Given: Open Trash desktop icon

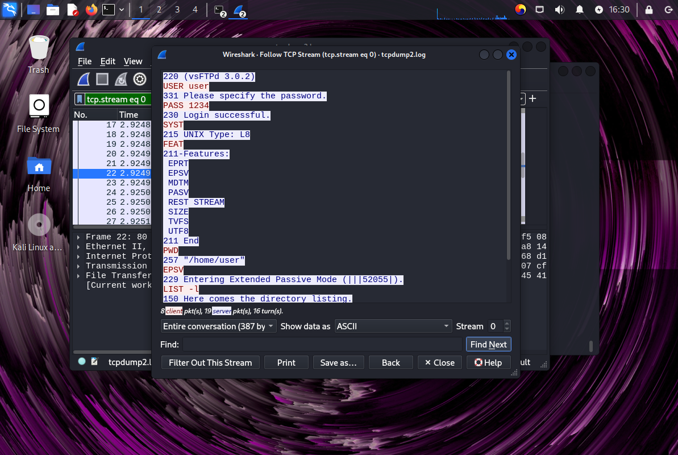Looking at the screenshot, I should click(x=39, y=55).
